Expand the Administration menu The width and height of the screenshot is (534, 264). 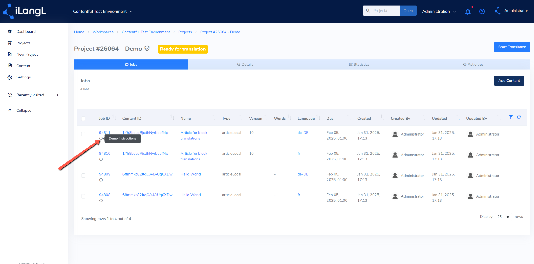pyautogui.click(x=439, y=12)
